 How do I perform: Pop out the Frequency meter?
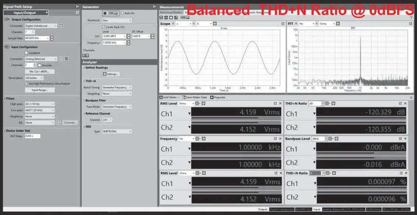pyautogui.click(x=275, y=139)
